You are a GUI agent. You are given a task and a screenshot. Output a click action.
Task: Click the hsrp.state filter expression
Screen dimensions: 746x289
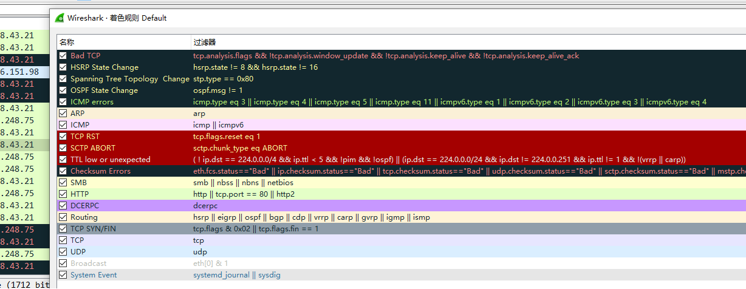(256, 67)
